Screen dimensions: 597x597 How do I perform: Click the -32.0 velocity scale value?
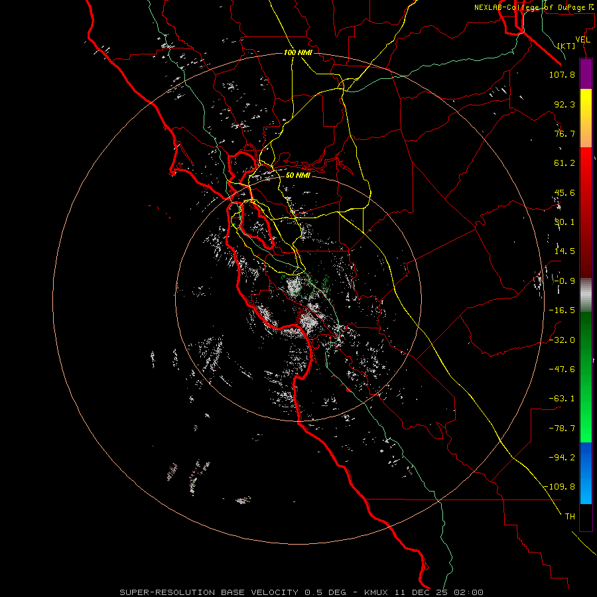[x=562, y=340]
